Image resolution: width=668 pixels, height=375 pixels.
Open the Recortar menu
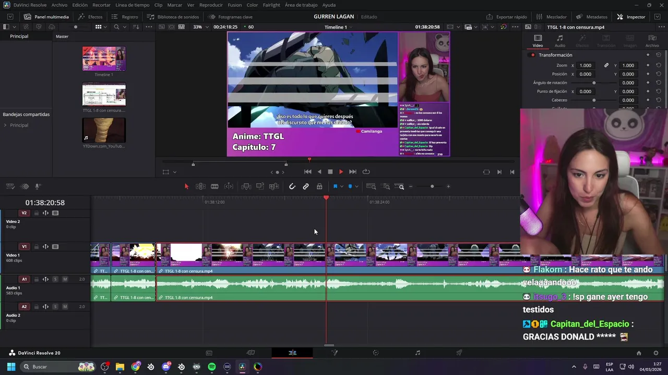click(x=101, y=5)
